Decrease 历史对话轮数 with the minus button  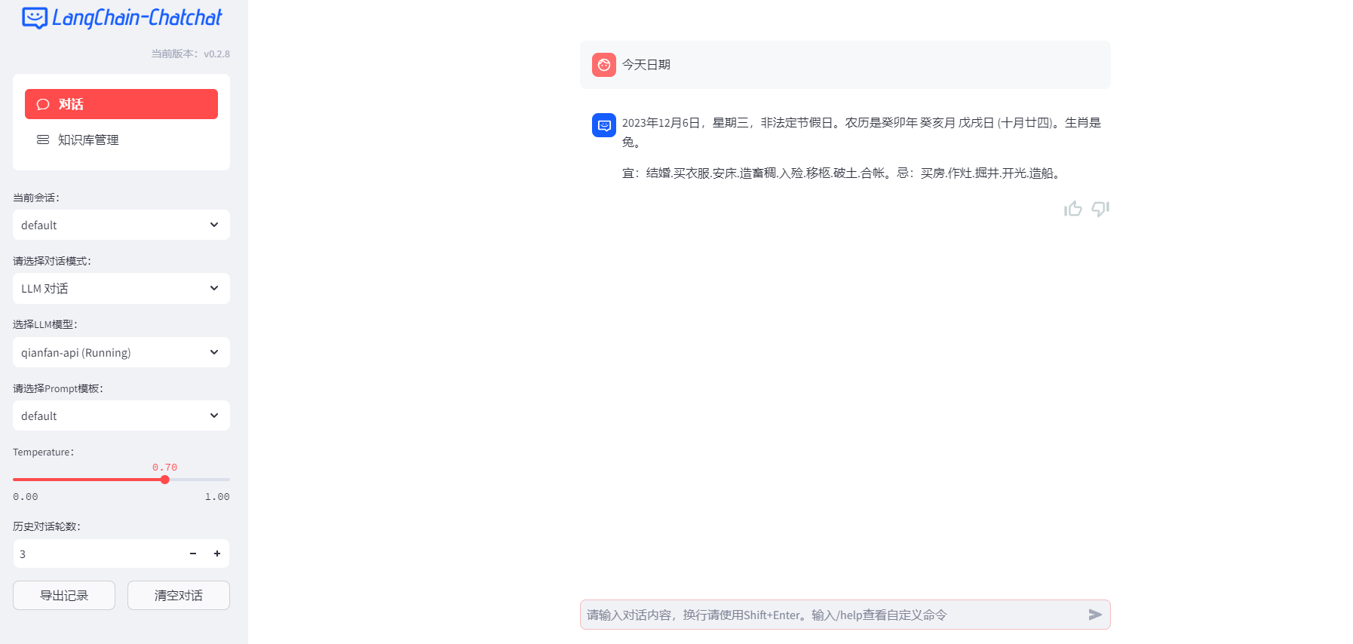coord(193,554)
